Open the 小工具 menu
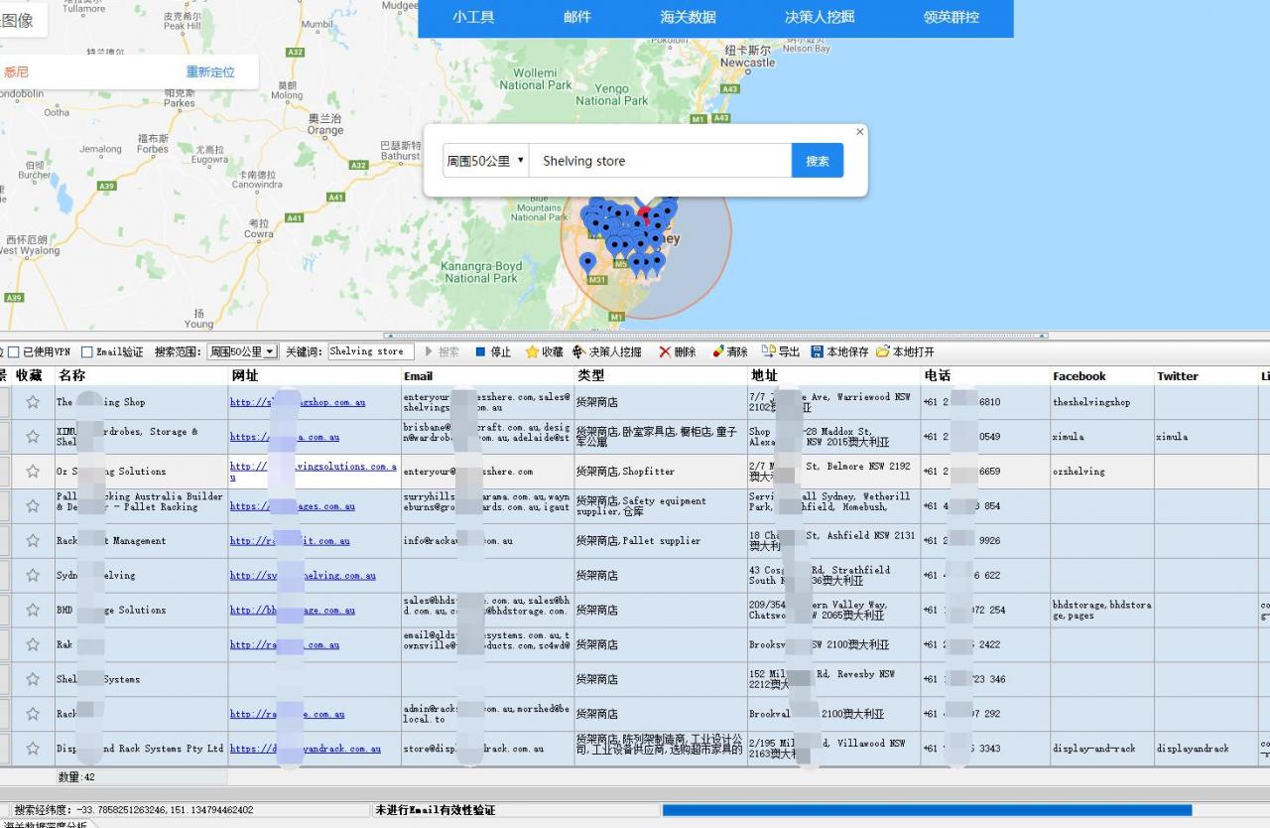Viewport: 1270px width, 828px height. click(x=473, y=17)
